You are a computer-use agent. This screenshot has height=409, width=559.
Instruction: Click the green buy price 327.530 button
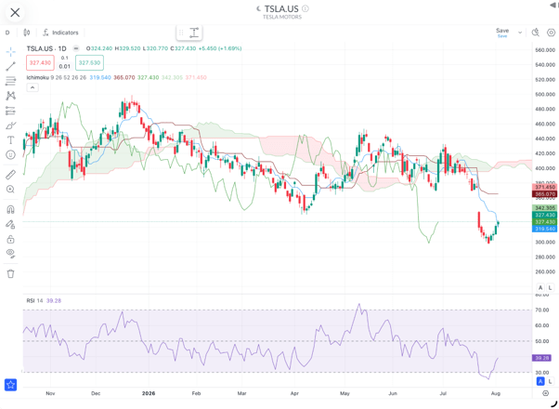(89, 63)
